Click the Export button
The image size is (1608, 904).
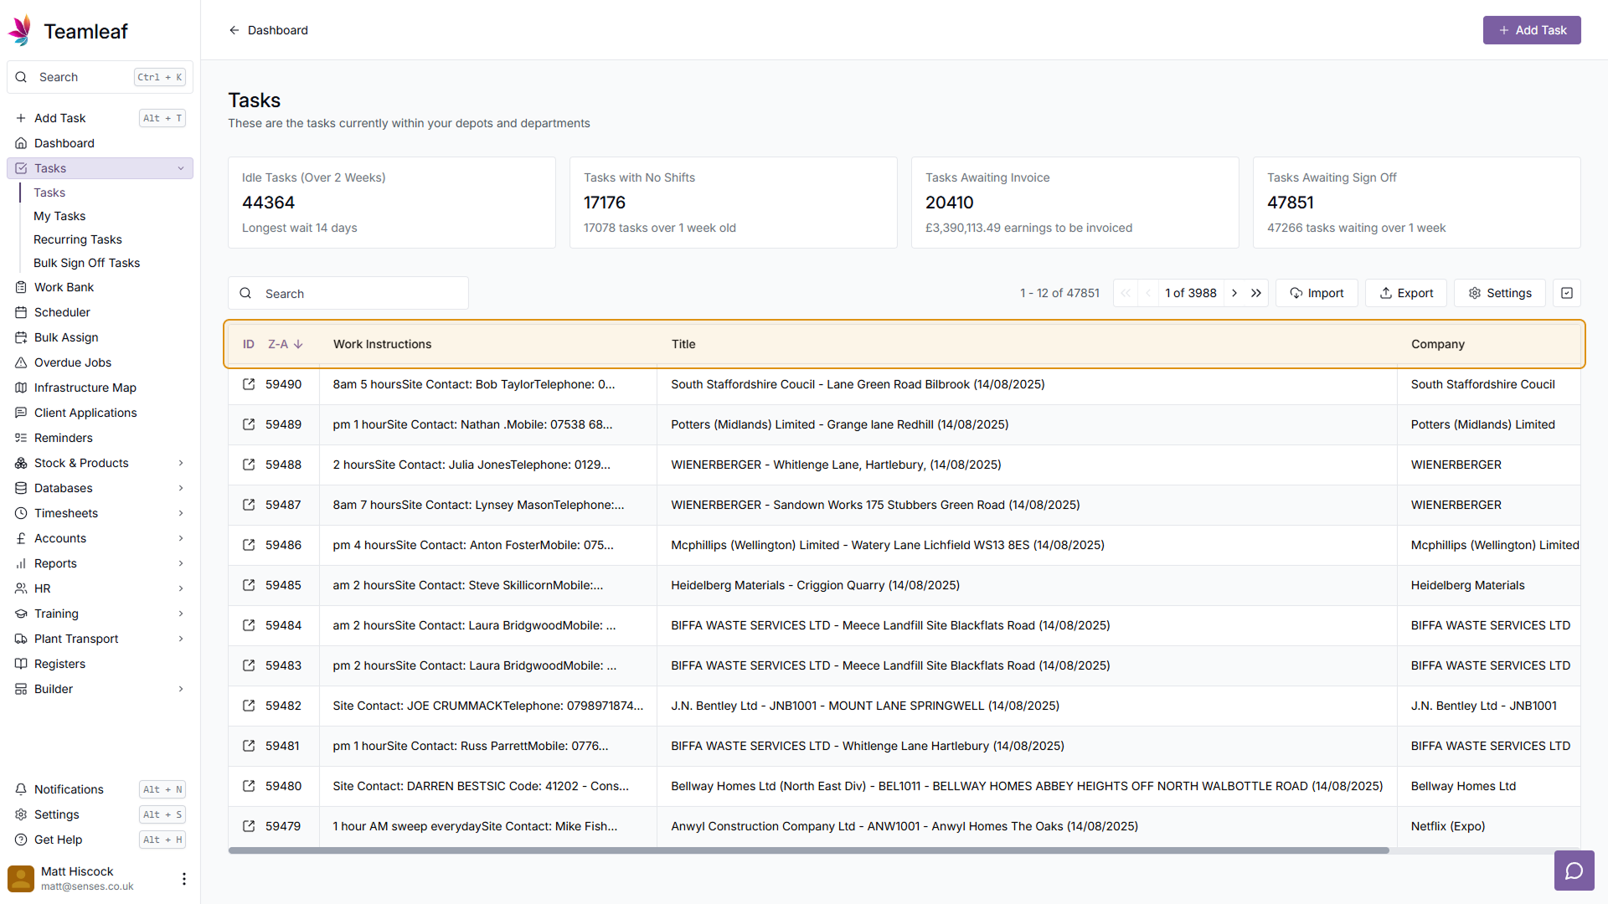click(x=1406, y=293)
